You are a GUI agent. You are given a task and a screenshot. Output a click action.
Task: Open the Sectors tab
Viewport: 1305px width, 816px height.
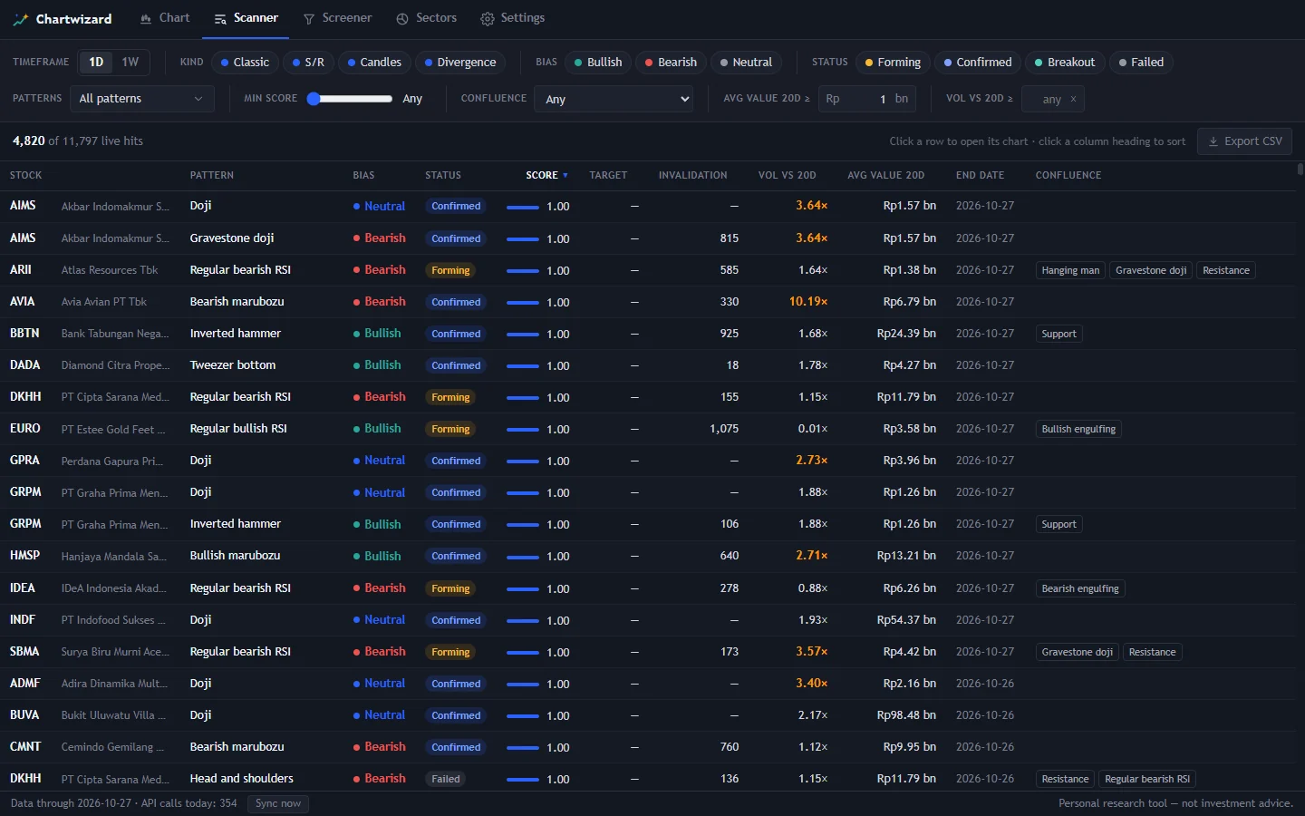426,18
